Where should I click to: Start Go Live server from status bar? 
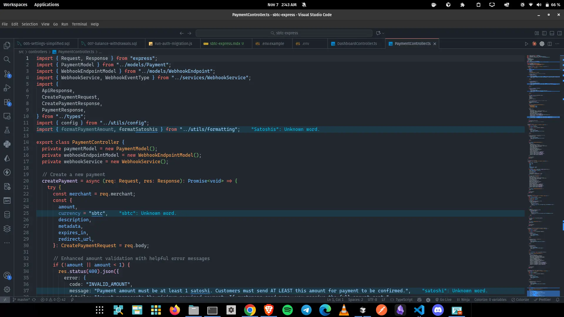(x=443, y=300)
